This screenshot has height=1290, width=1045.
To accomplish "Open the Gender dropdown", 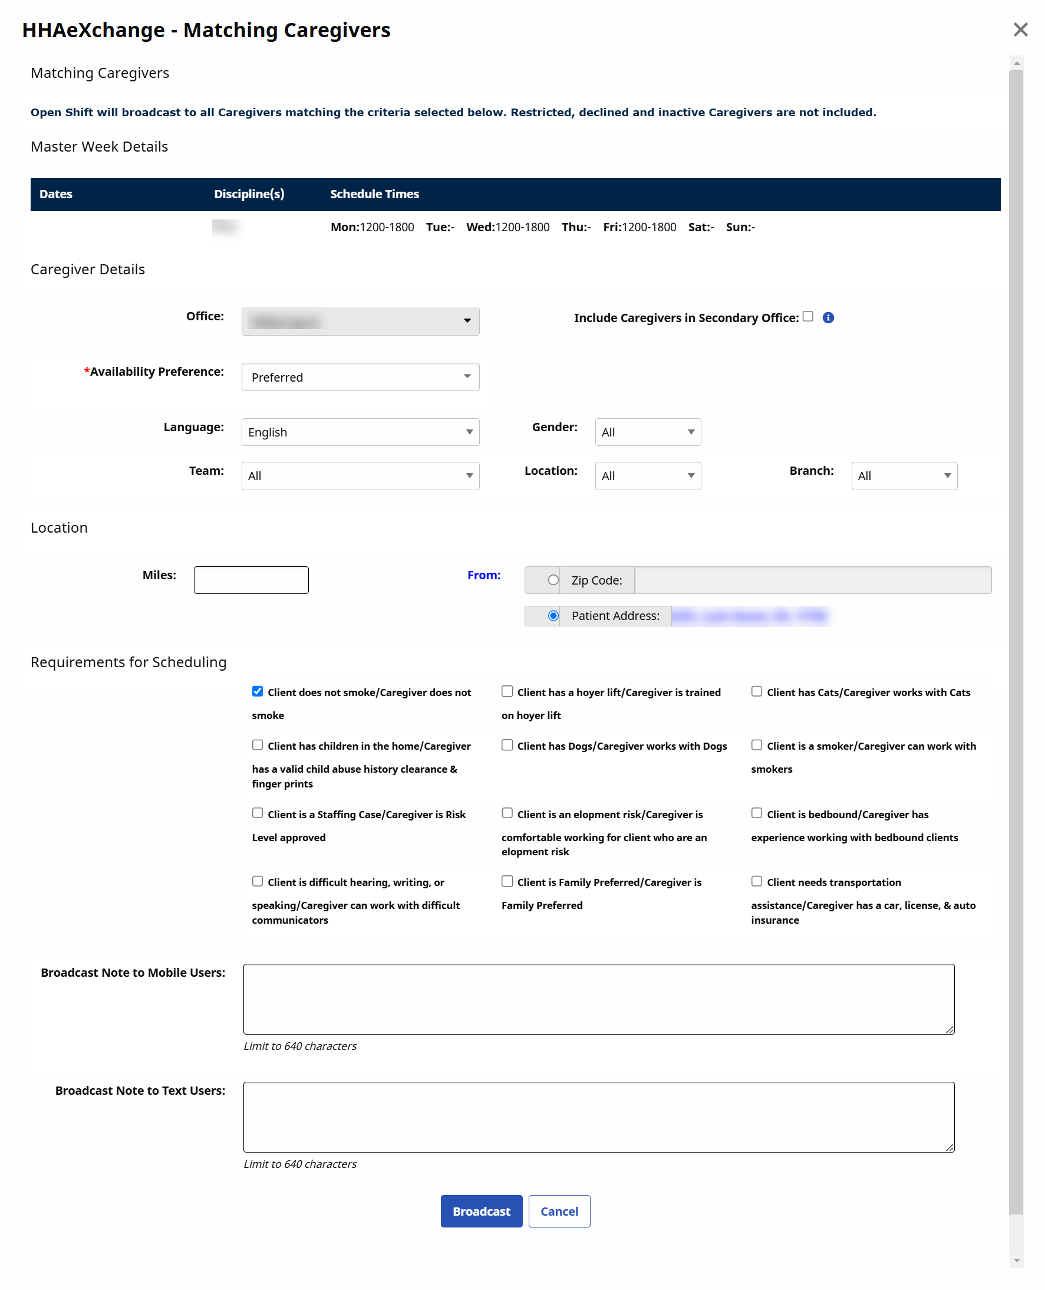I will pos(648,432).
